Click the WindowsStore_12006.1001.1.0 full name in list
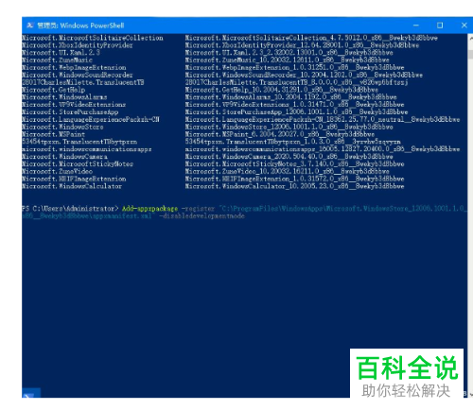473x410 pixels. click(x=289, y=127)
